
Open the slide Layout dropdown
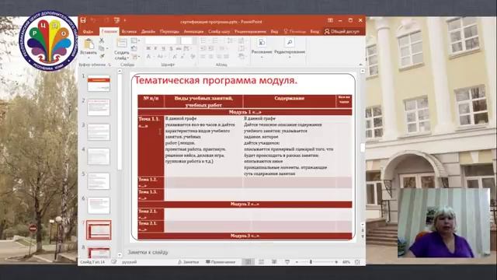[x=135, y=40]
